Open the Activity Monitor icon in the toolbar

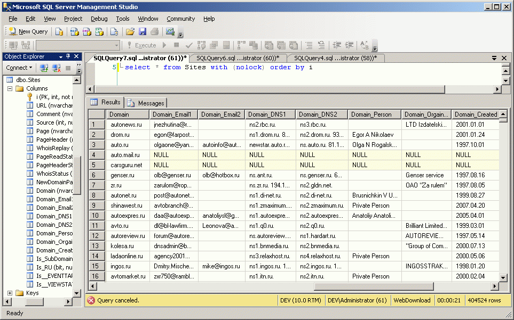tap(170, 32)
